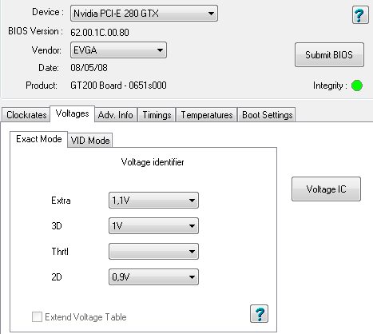Image resolution: width=373 pixels, height=334 pixels.
Task: Open the Device dropdown Nvidia PCI-E 280 GTX
Action: (x=144, y=13)
